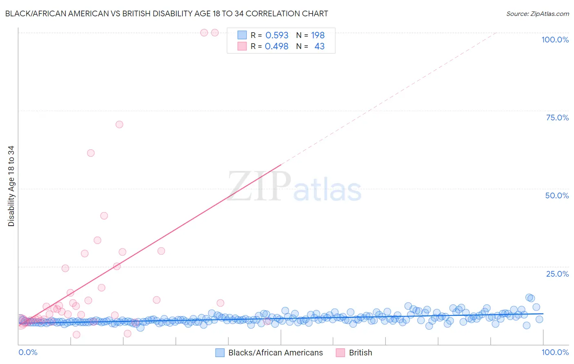The width and height of the screenshot is (574, 364).
Task: Toggle the British legend label
Action: point(360,353)
